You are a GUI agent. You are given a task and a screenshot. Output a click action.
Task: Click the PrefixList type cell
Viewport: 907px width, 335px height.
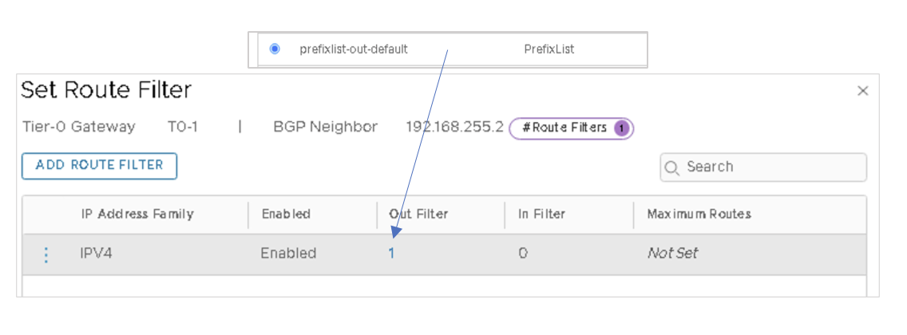click(x=549, y=49)
